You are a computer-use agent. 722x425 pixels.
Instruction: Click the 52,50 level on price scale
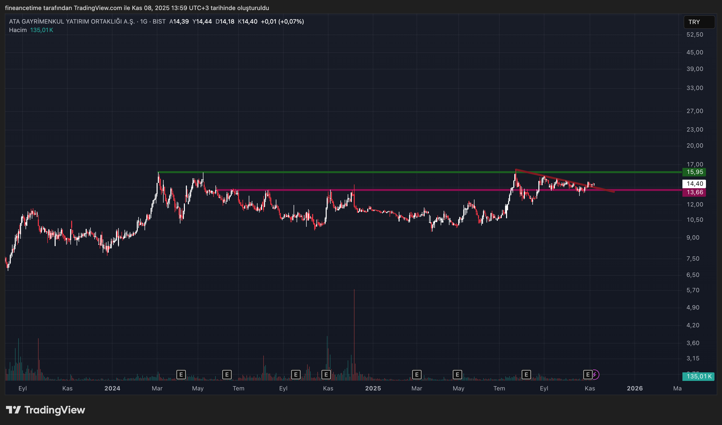694,35
